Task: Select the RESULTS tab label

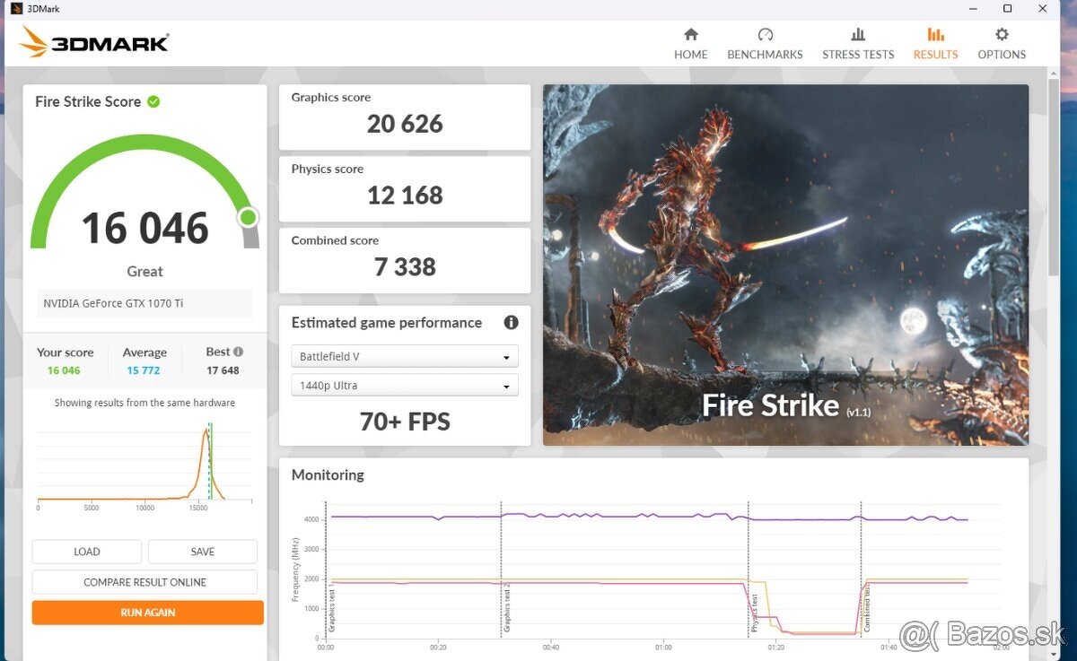Action: [x=935, y=55]
